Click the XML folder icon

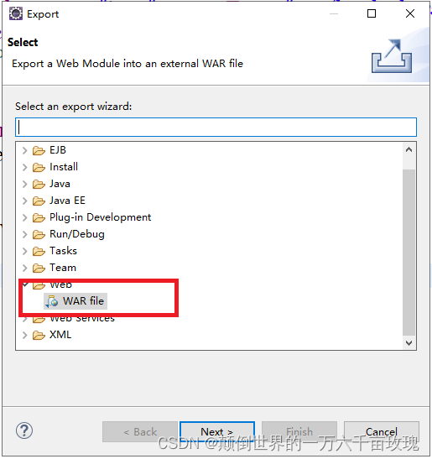(39, 335)
